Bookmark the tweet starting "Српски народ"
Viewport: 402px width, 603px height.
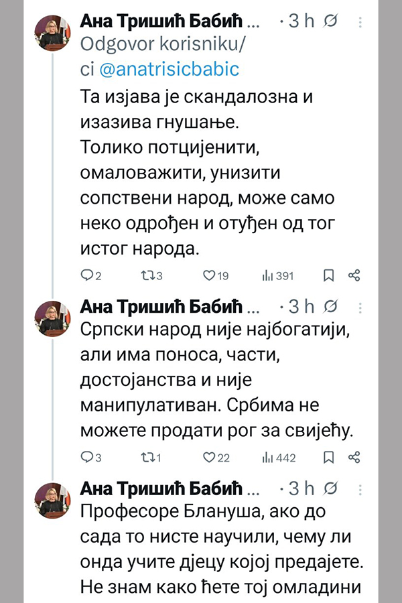[328, 458]
